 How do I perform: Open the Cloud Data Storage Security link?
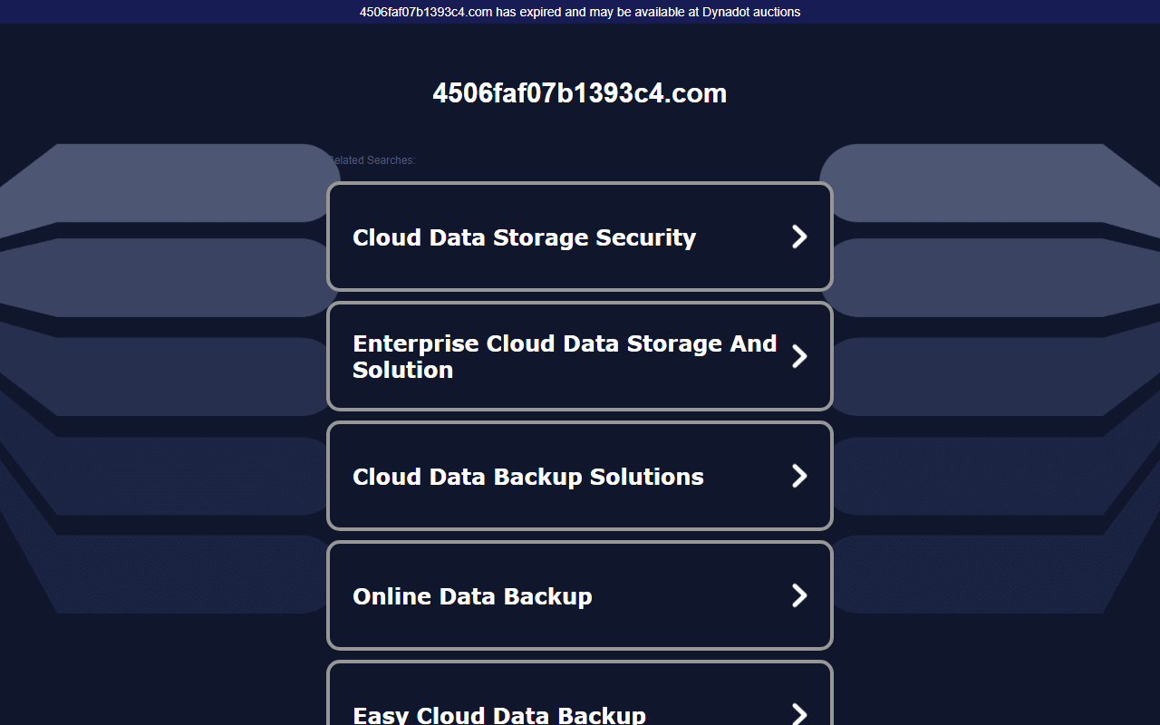580,237
